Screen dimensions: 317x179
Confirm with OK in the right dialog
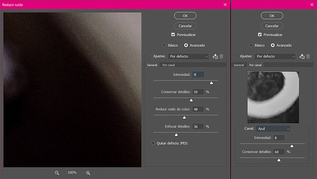[x=272, y=16]
